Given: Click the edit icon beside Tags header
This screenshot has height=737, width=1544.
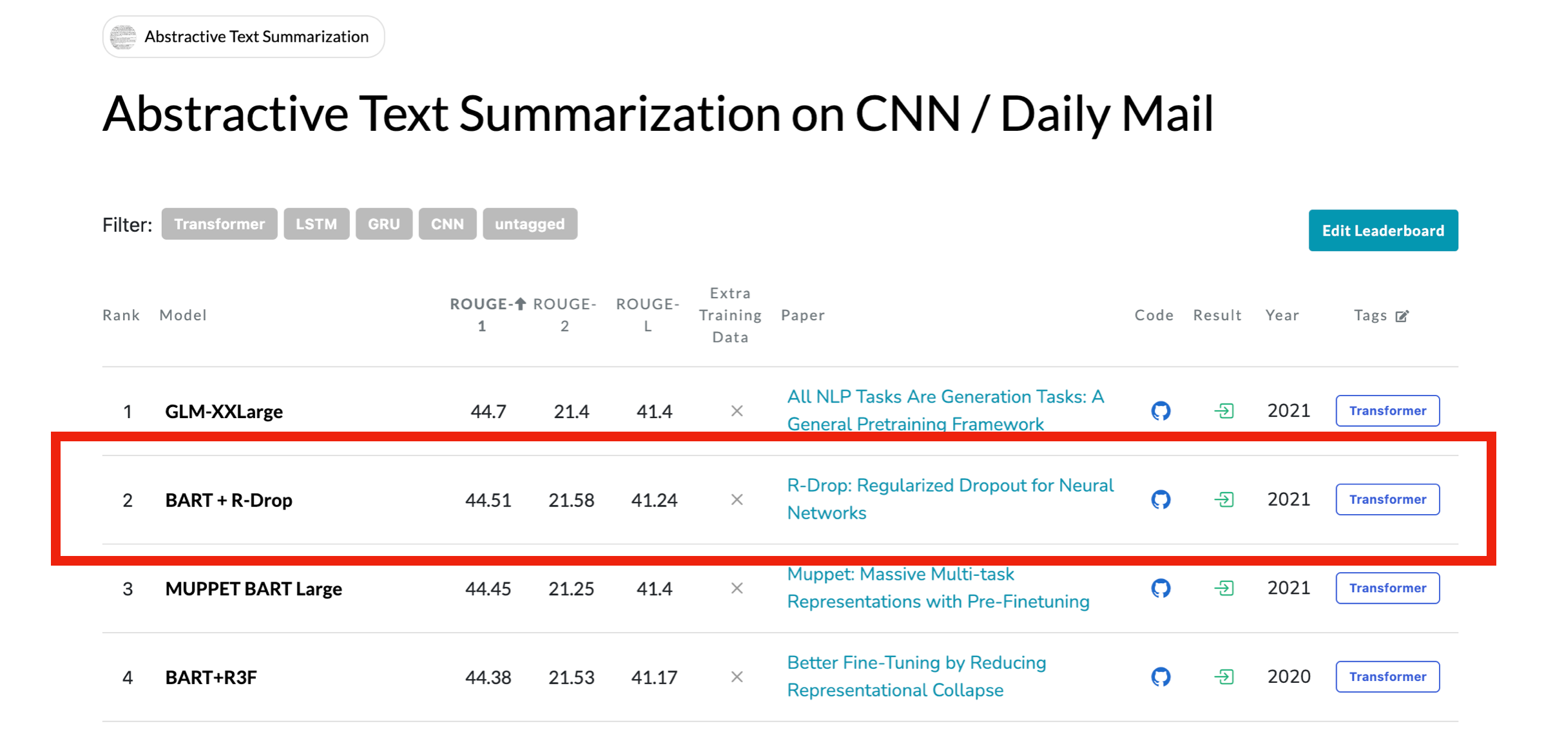Looking at the screenshot, I should (1402, 316).
